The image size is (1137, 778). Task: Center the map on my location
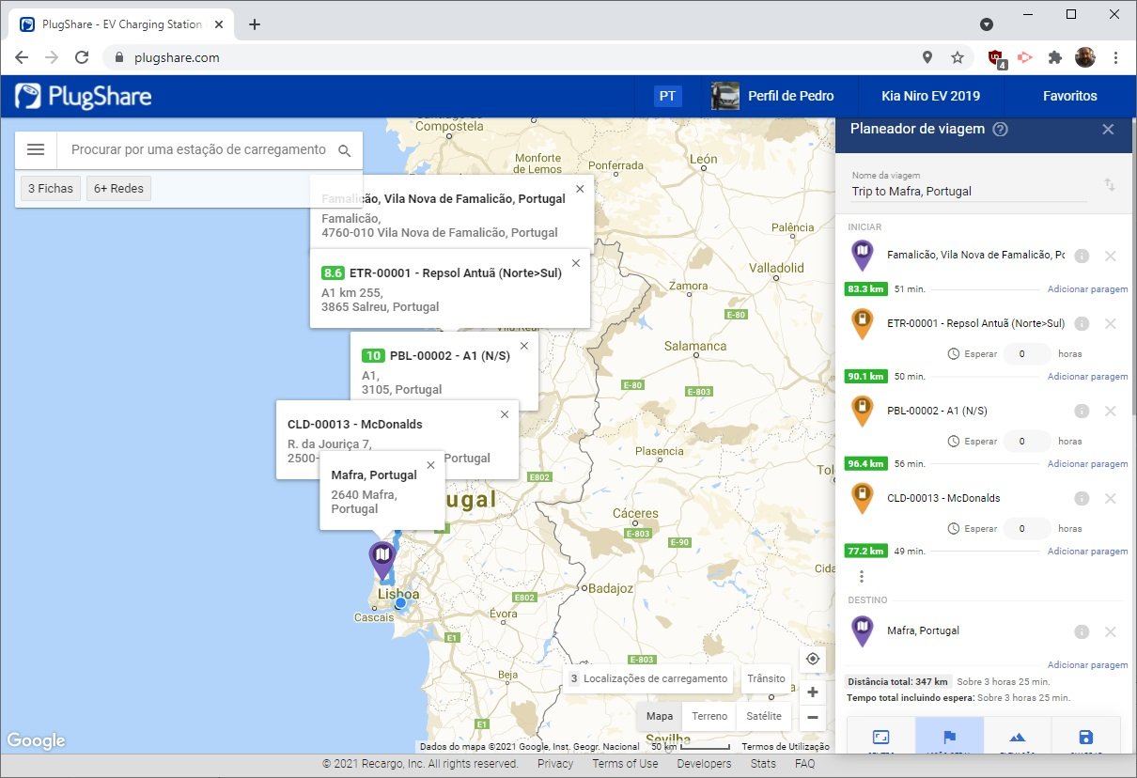pos(813,659)
